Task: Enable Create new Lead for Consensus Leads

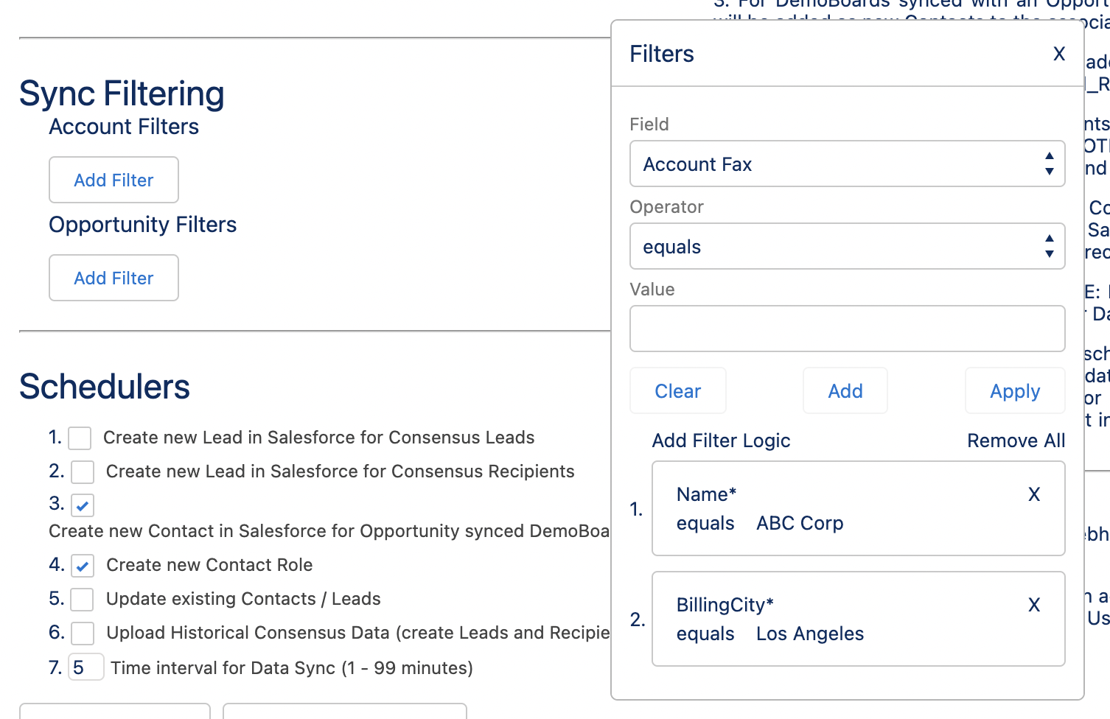Action: [x=79, y=438]
